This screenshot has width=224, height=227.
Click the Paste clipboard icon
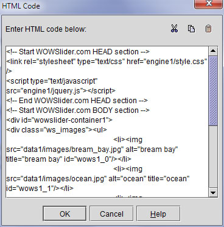pos(208,29)
